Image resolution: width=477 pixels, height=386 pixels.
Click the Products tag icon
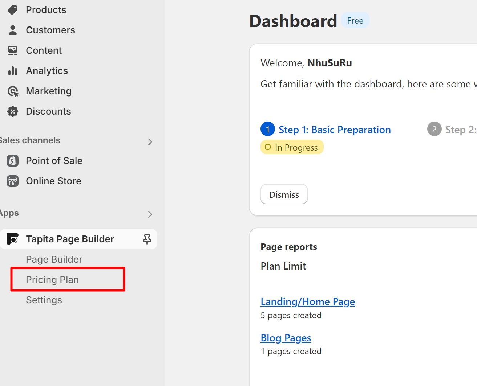pos(13,10)
